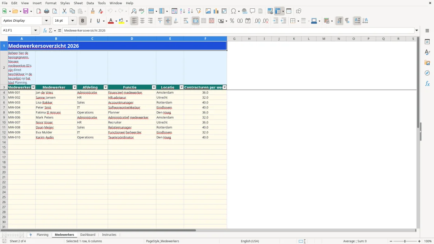The width and height of the screenshot is (434, 244).
Task: Expand the Name Box dropdown
Action: [35, 30]
